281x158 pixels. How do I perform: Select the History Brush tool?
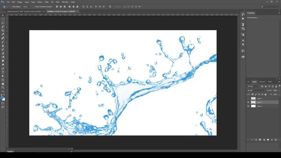pos(3,50)
